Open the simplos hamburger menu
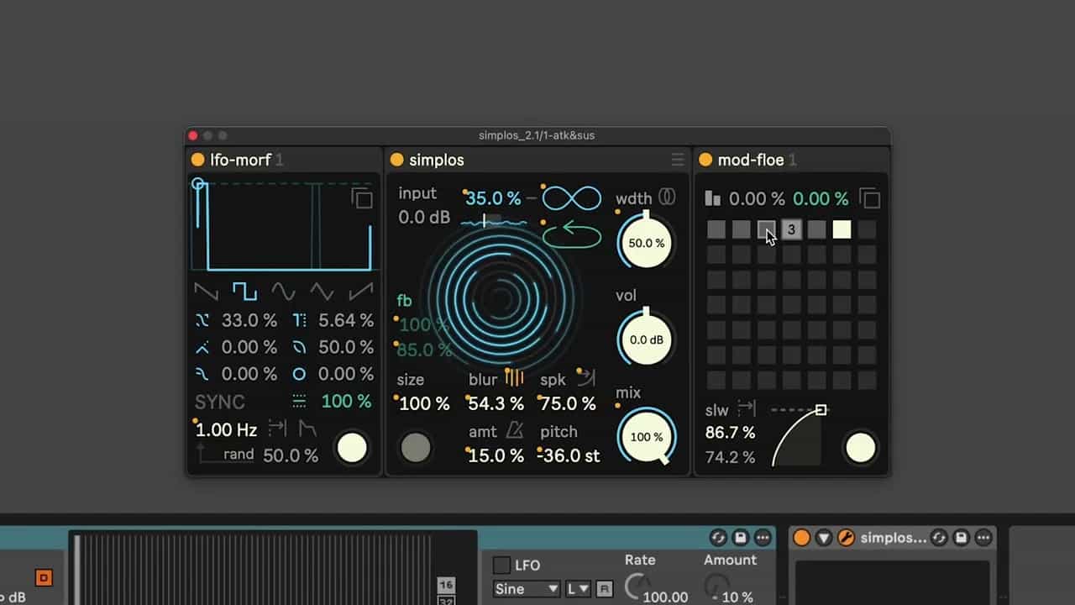The width and height of the screenshot is (1075, 605). (677, 160)
